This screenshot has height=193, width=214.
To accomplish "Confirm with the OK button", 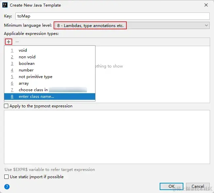I will coord(172,186).
